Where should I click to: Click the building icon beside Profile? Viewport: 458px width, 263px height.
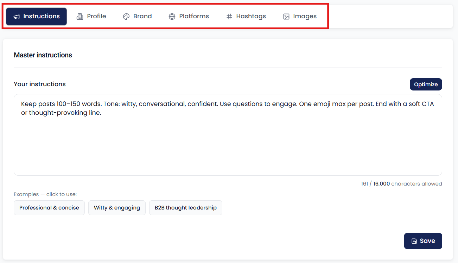(x=80, y=17)
